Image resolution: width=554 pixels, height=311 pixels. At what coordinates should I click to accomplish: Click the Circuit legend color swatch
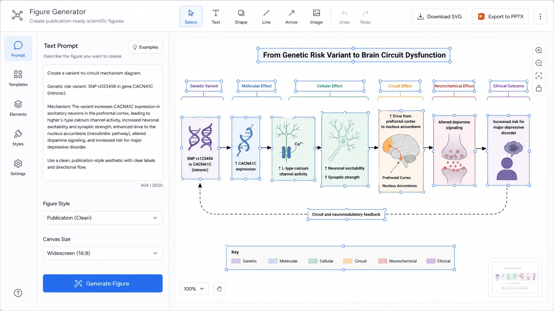coord(348,261)
